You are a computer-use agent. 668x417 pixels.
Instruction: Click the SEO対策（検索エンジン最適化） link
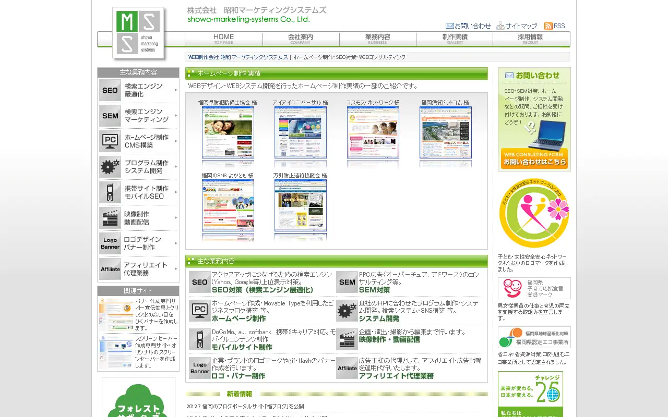point(263,290)
